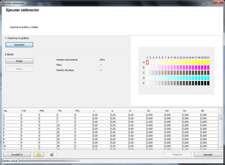Pick cyan patch D21

[x=208, y=78]
